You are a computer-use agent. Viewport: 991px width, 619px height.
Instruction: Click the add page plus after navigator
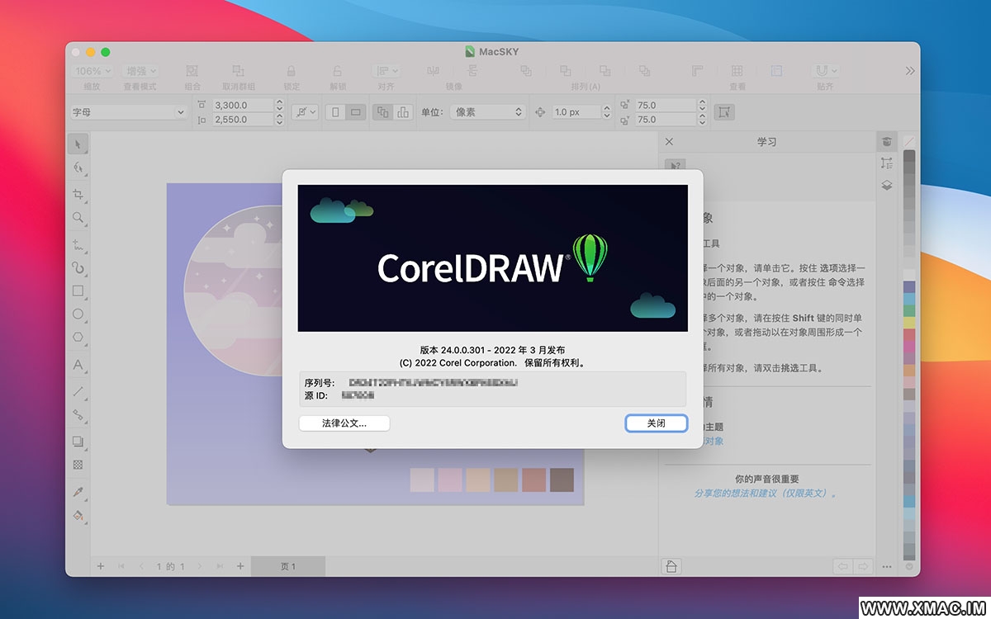click(240, 566)
